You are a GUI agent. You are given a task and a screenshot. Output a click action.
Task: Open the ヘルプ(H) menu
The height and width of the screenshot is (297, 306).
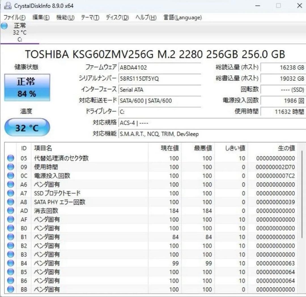tap(146, 18)
